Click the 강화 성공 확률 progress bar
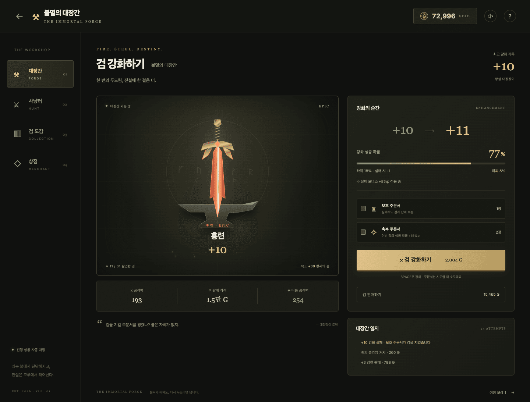 pyautogui.click(x=431, y=163)
